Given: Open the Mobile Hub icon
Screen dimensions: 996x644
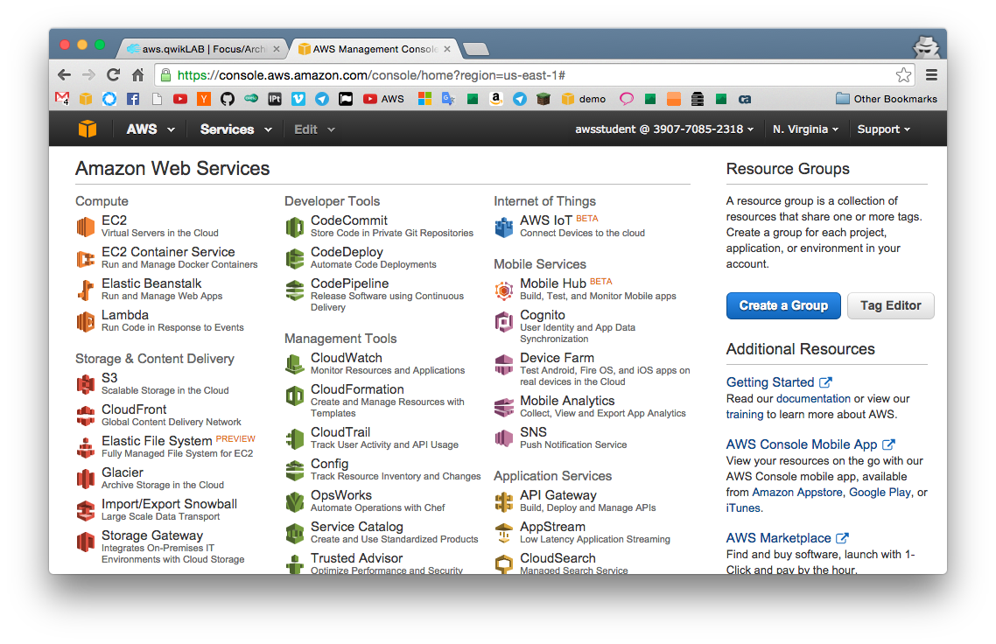Looking at the screenshot, I should tap(504, 290).
